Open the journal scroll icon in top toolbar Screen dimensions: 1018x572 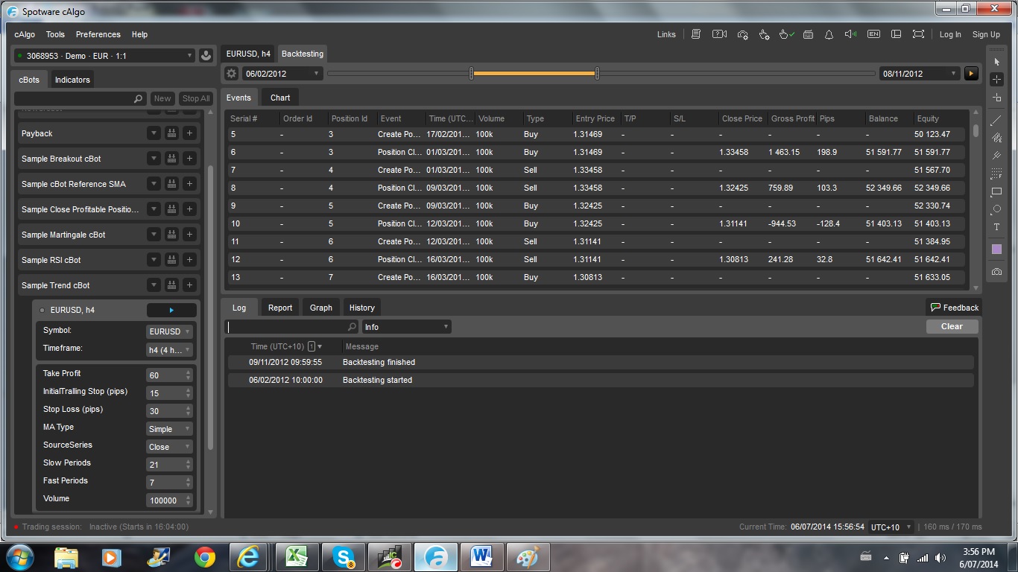tap(696, 34)
